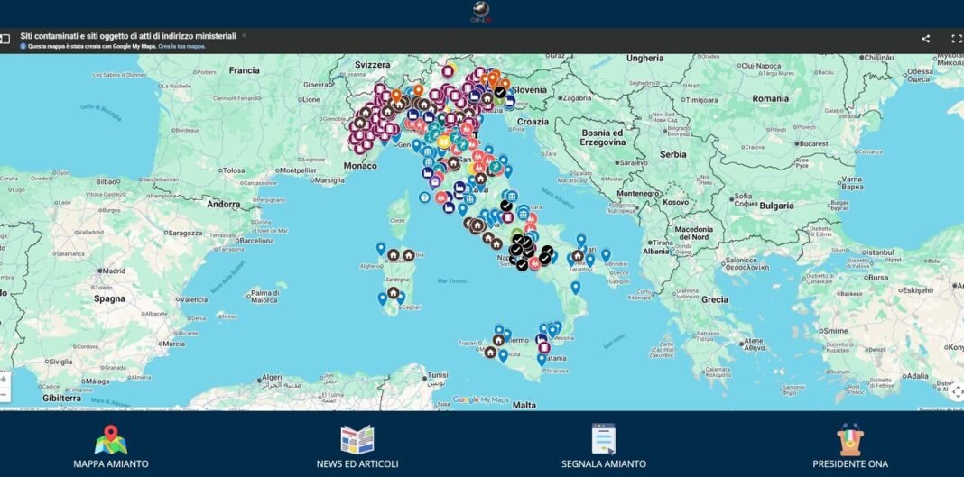
Task: Click the map controls button at bottom right
Action: tap(956, 392)
